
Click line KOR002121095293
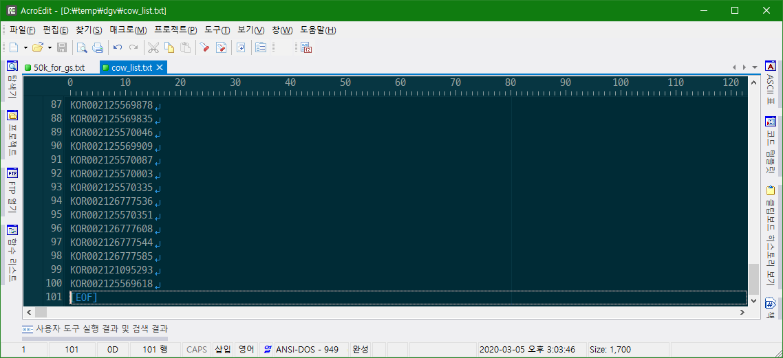(x=111, y=270)
